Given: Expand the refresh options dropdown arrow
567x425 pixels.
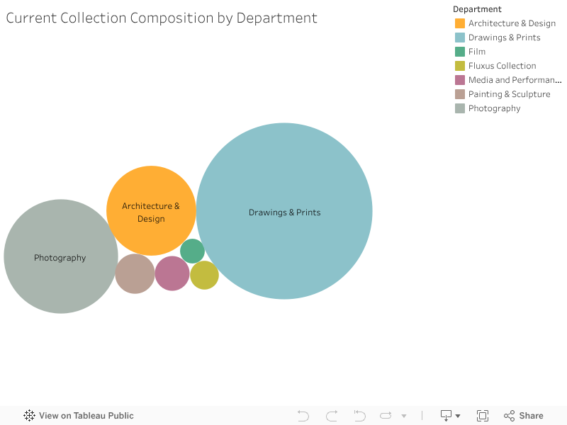Looking at the screenshot, I should (x=404, y=416).
